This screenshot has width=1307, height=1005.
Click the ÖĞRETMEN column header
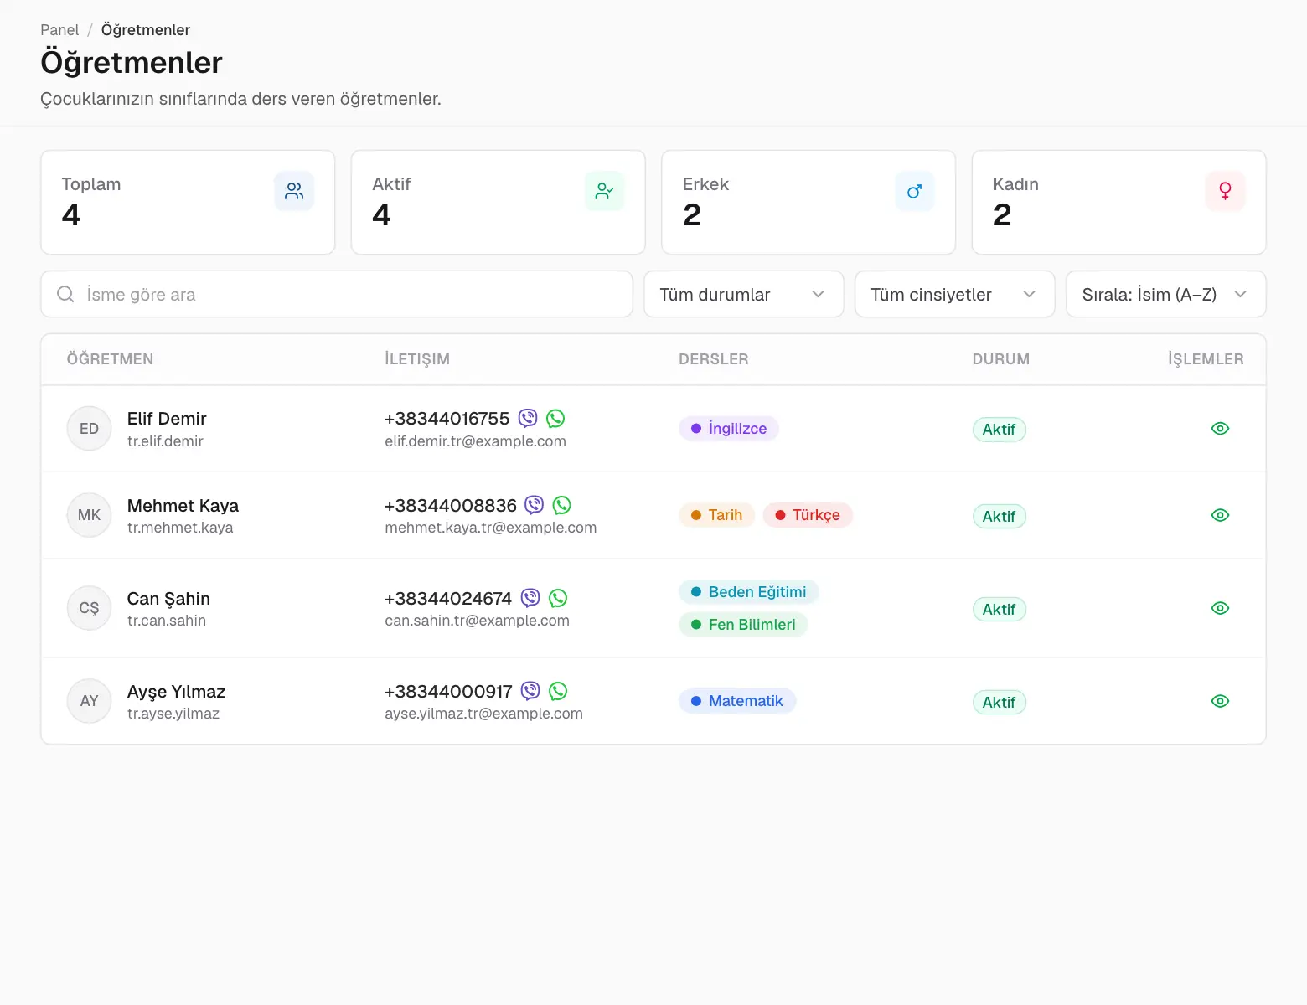(x=110, y=359)
